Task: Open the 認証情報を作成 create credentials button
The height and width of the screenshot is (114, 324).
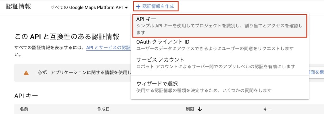Action: tap(156, 7)
